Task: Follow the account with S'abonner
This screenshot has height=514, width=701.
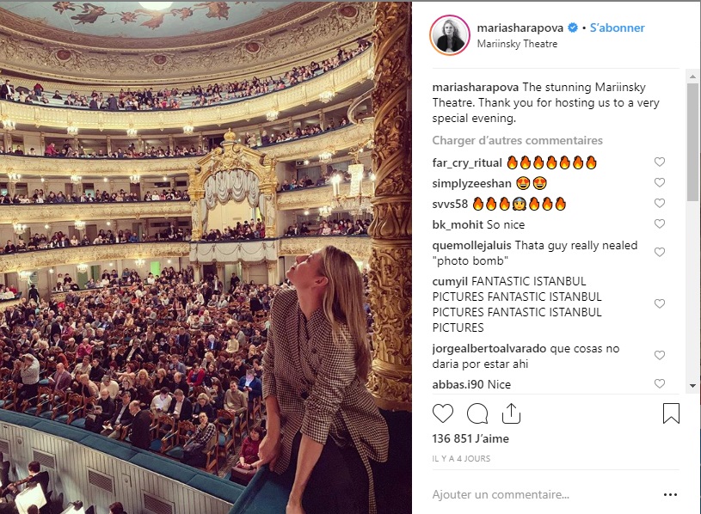Action: [x=617, y=28]
